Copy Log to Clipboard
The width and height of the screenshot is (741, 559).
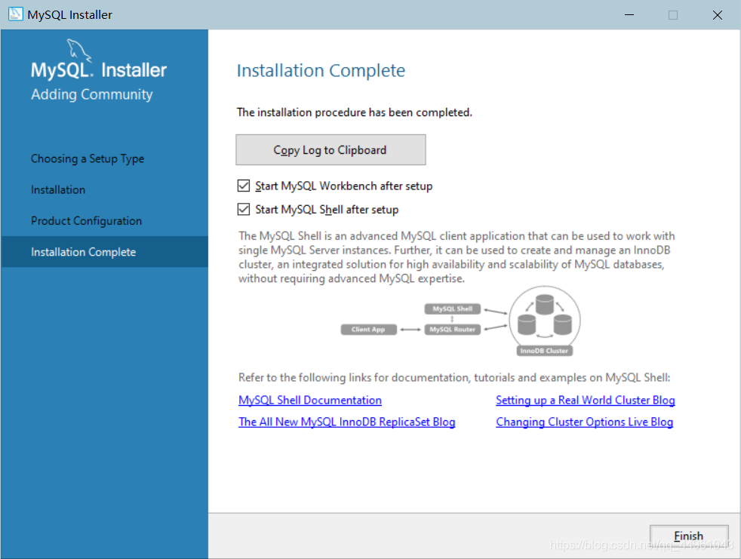(331, 150)
